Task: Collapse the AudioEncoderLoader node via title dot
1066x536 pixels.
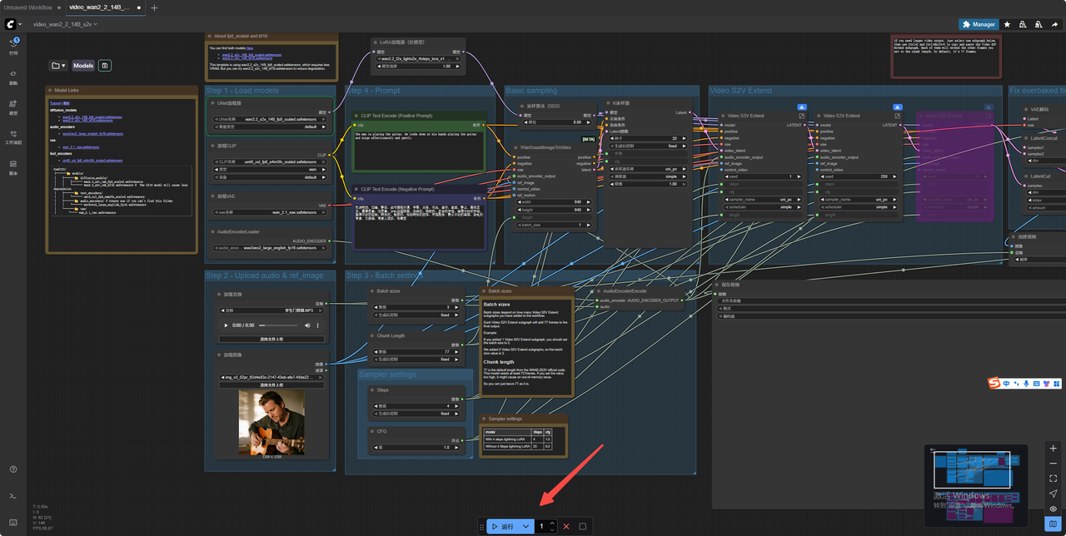Action: point(212,232)
